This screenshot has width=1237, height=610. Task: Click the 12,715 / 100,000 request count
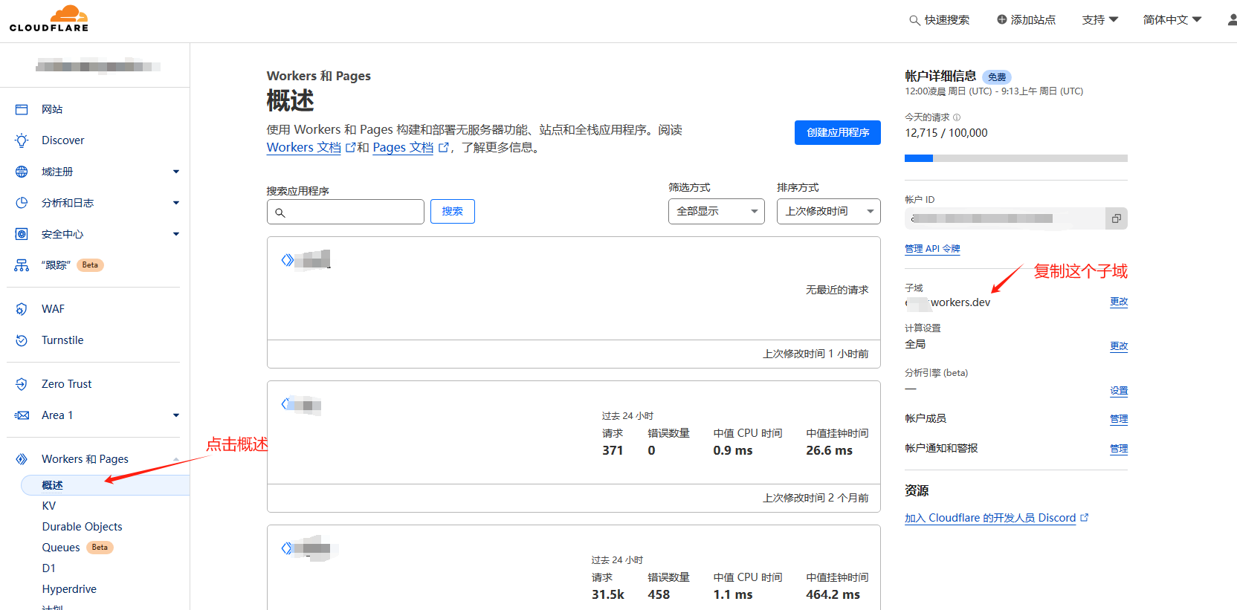click(946, 133)
